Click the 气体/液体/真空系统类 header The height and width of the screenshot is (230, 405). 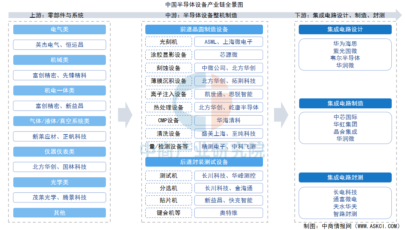[59, 121]
